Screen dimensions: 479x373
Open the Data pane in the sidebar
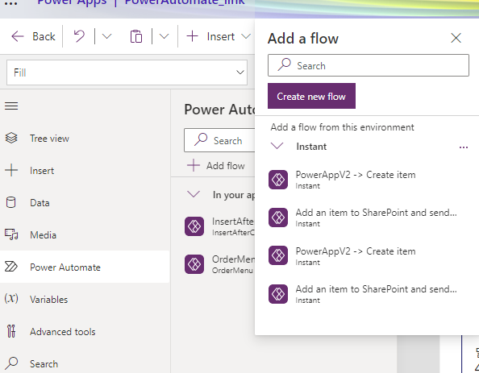coord(85,203)
